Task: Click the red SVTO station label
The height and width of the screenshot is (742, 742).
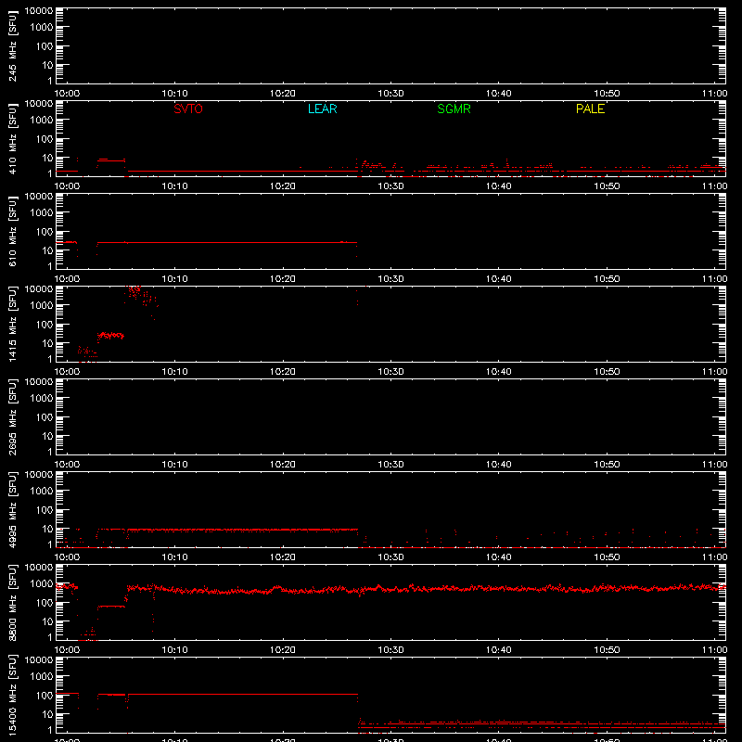Action: pyautogui.click(x=188, y=109)
